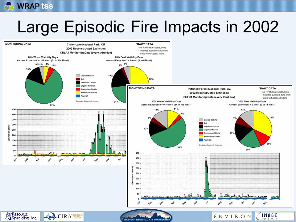Click the Aug x-axis label in Crater Lake chart
296x222 pixels.
click(96, 160)
